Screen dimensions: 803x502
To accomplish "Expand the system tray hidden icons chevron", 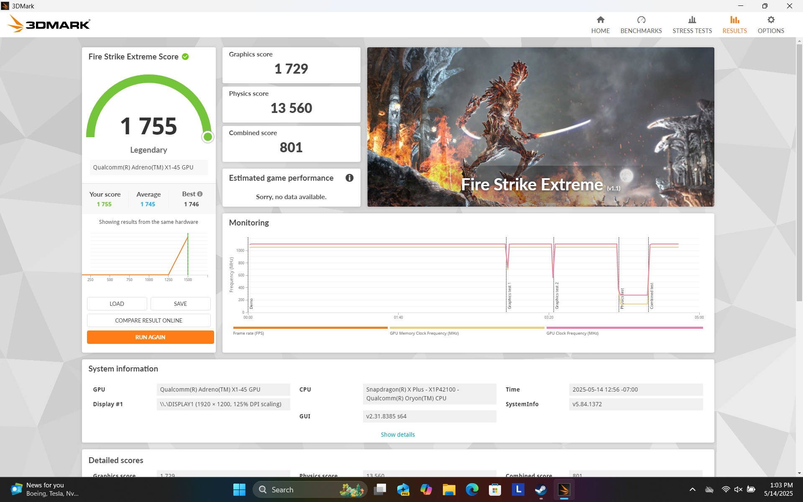I will 692,489.
